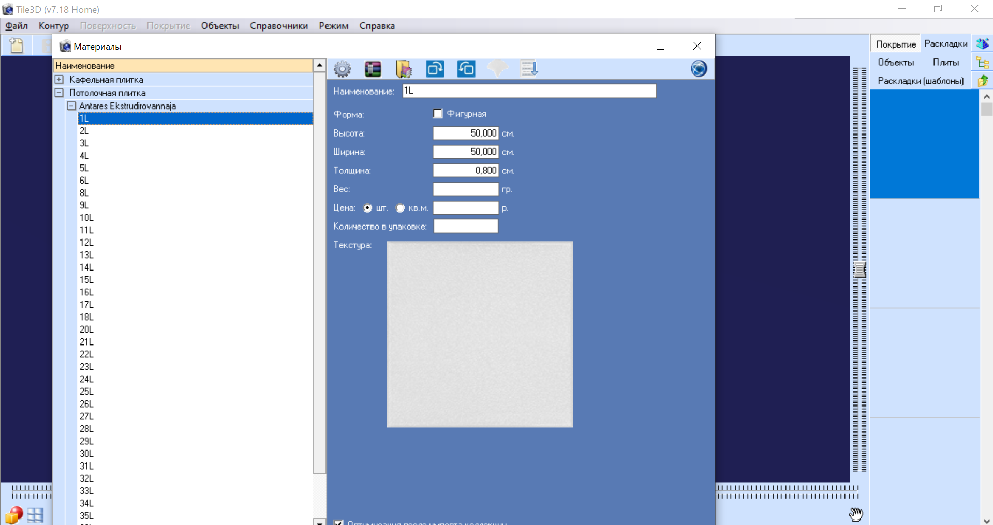The height and width of the screenshot is (525, 993).
Task: Click the 3D shapes cube-and-sphere icon
Action: [x=14, y=515]
